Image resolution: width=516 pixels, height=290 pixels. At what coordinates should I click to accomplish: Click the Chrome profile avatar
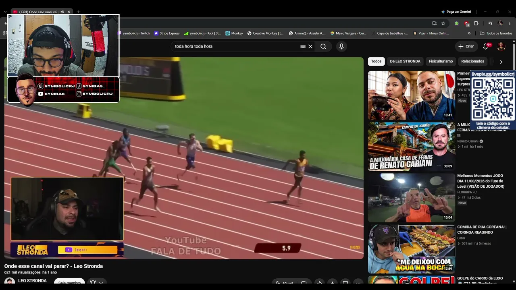(500, 23)
